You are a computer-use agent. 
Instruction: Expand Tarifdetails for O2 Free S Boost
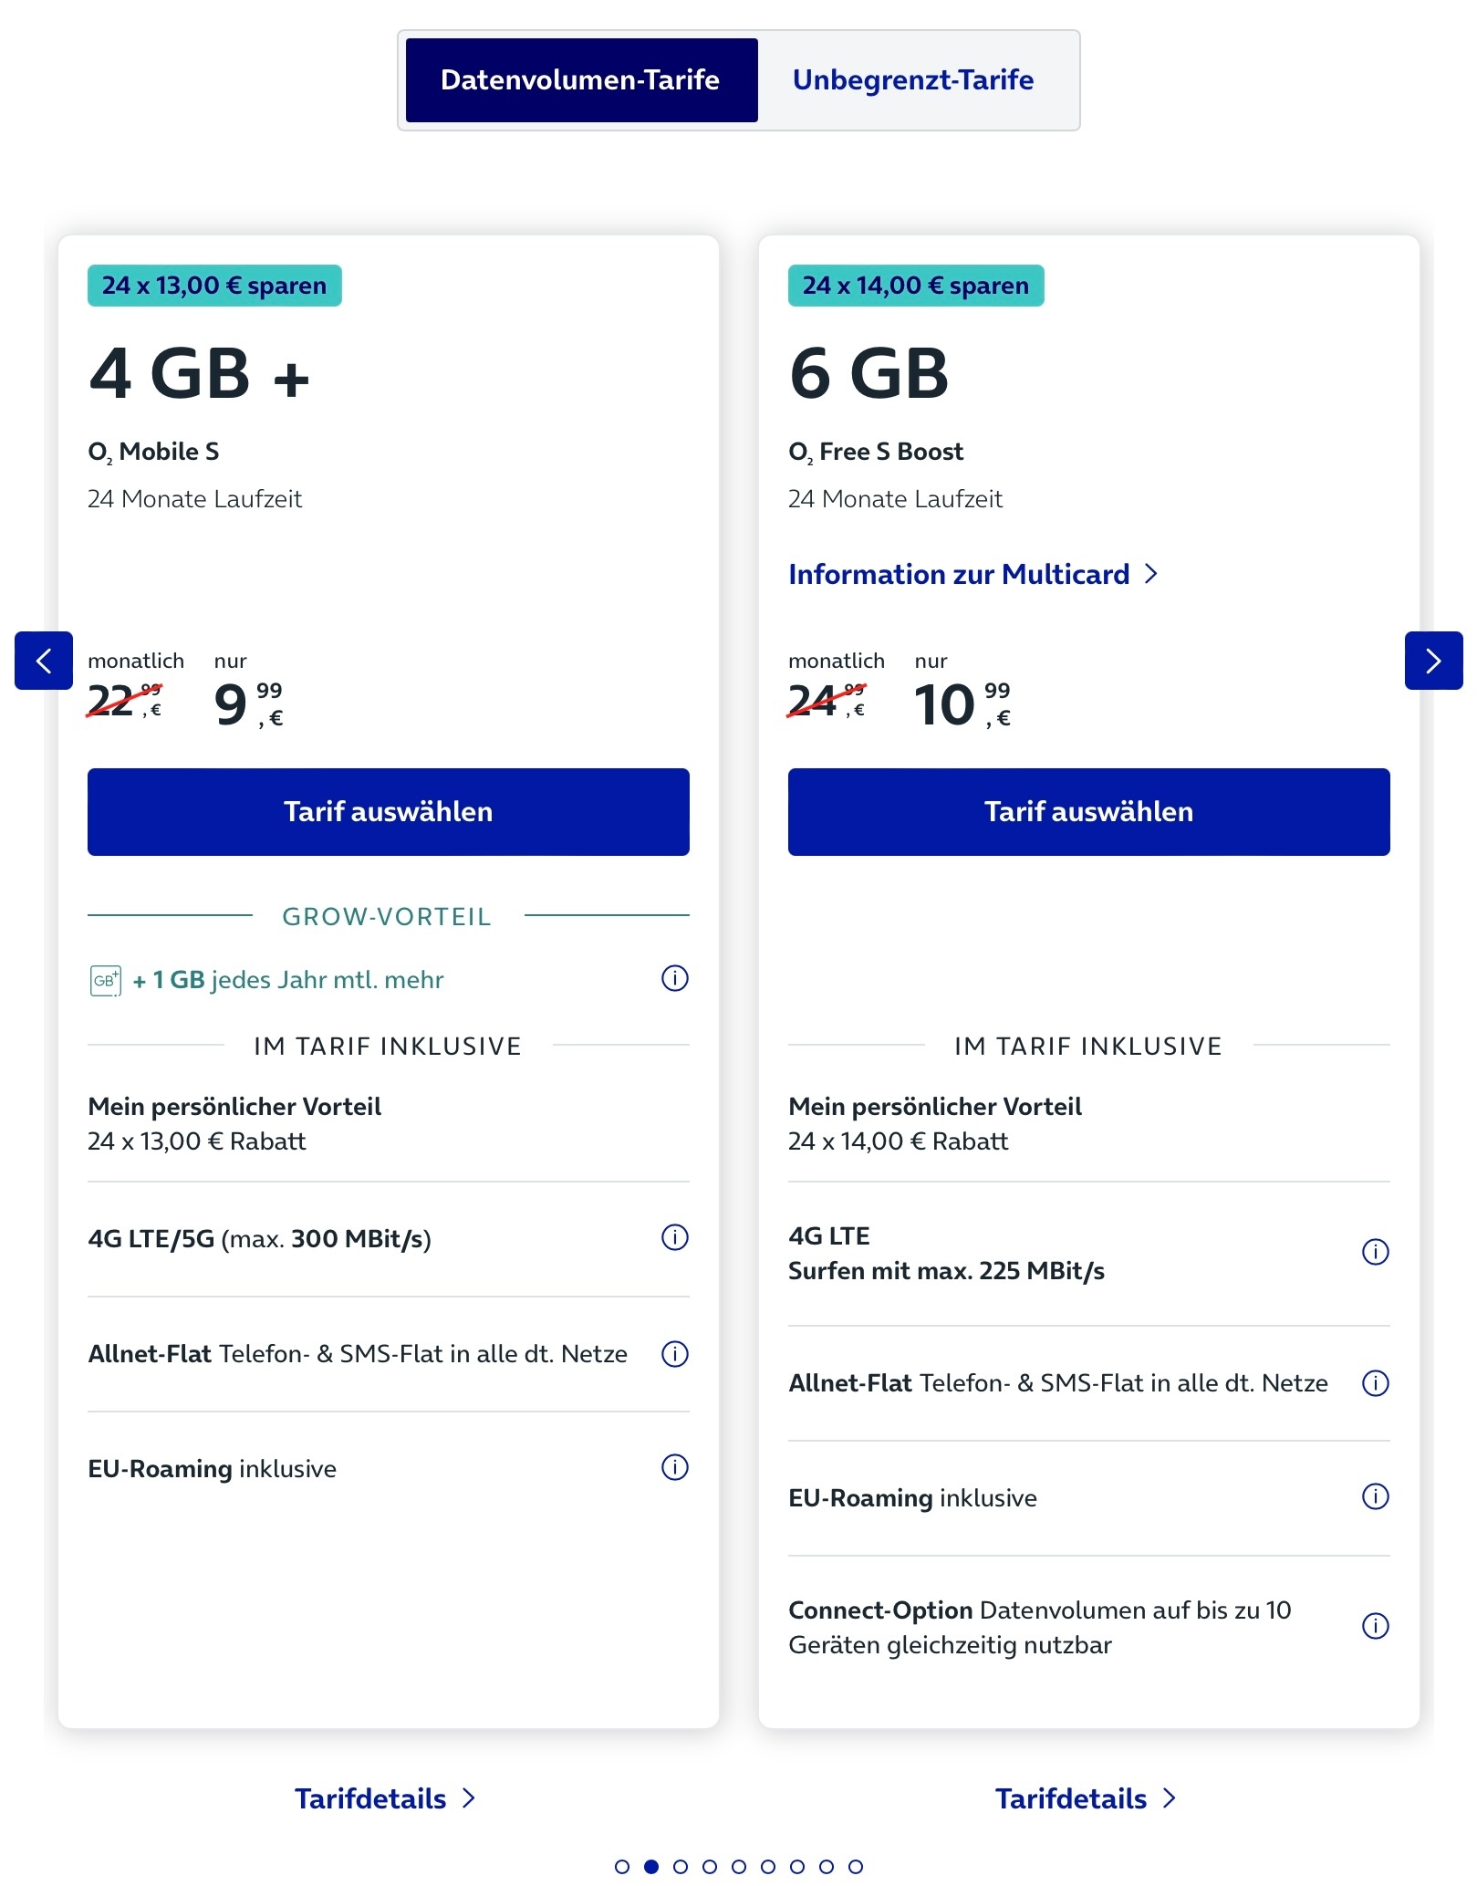coord(1086,1798)
